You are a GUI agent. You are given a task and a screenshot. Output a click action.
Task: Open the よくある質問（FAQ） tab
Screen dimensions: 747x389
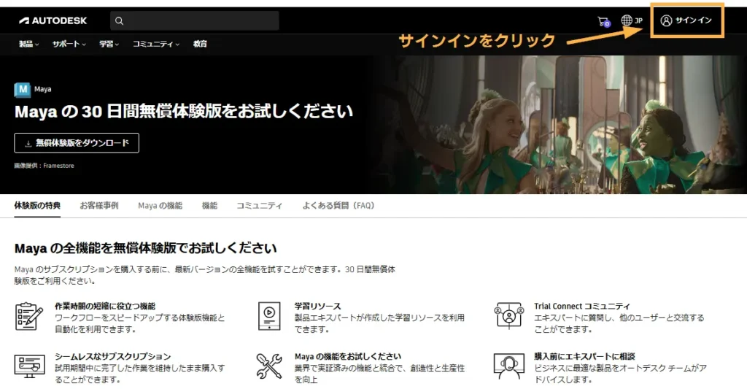[x=338, y=206]
